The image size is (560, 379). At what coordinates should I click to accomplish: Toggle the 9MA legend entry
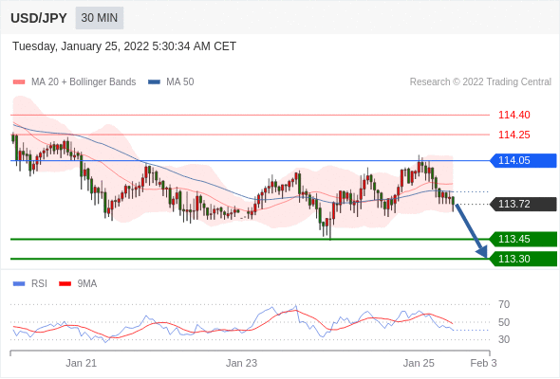78,284
